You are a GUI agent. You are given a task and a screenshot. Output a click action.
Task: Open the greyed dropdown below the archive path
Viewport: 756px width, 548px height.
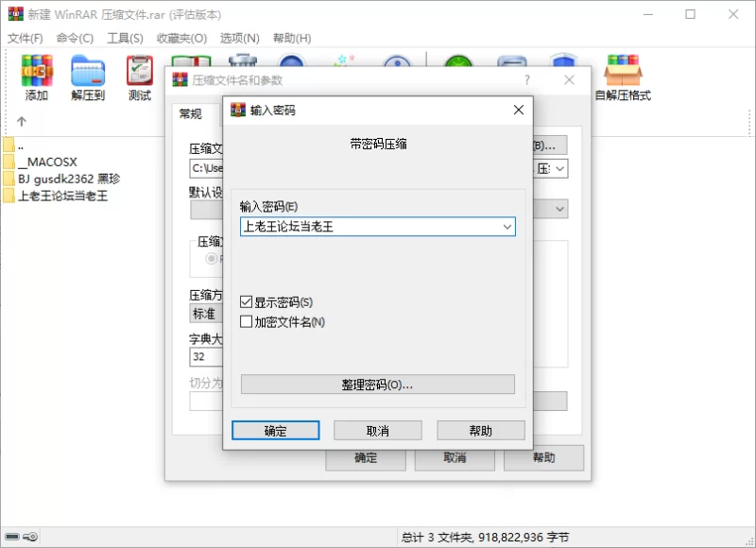(x=559, y=209)
